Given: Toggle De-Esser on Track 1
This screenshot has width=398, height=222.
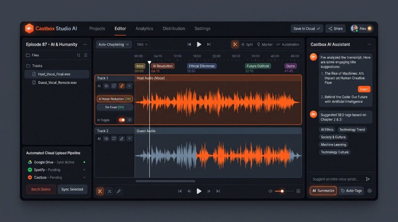Looking at the screenshot, I should [x=115, y=107].
